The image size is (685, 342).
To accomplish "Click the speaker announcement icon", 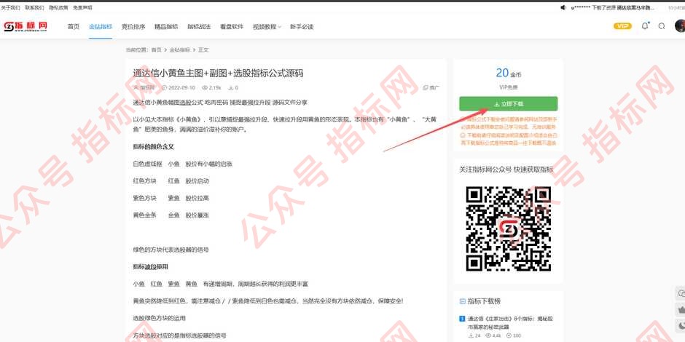I will pos(563,7).
